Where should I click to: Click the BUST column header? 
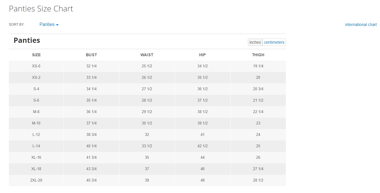coord(91,55)
